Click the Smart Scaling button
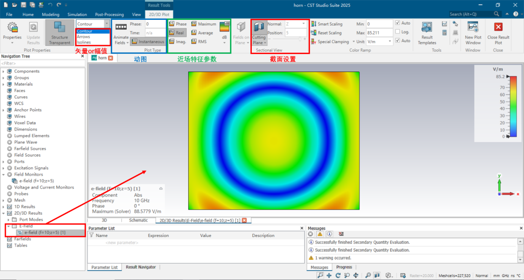Screen dimensions: 524x280 (x=327, y=24)
